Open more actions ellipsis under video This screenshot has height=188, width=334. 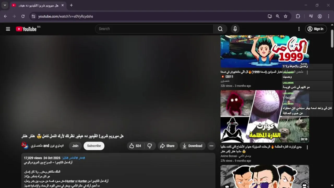pyautogui.click(x=211, y=146)
